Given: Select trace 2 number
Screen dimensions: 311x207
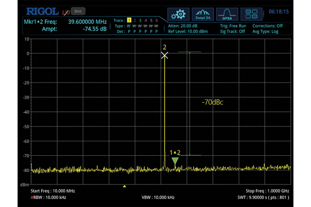Looking at the screenshot, I should tap(135, 20).
